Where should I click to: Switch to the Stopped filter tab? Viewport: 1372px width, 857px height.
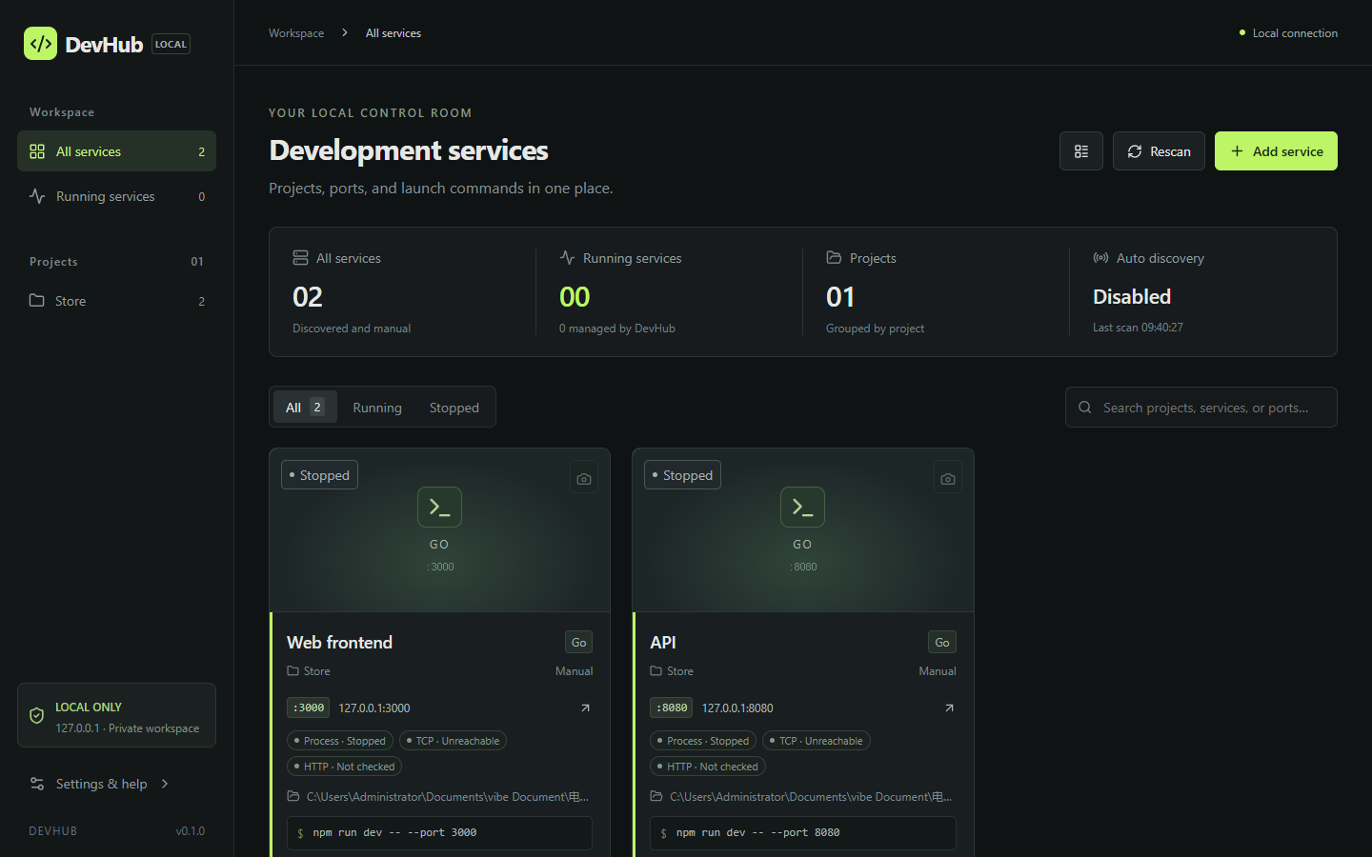pos(454,408)
